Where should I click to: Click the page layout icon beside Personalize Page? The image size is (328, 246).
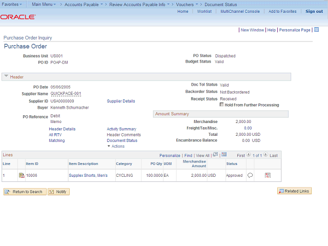pos(317,30)
